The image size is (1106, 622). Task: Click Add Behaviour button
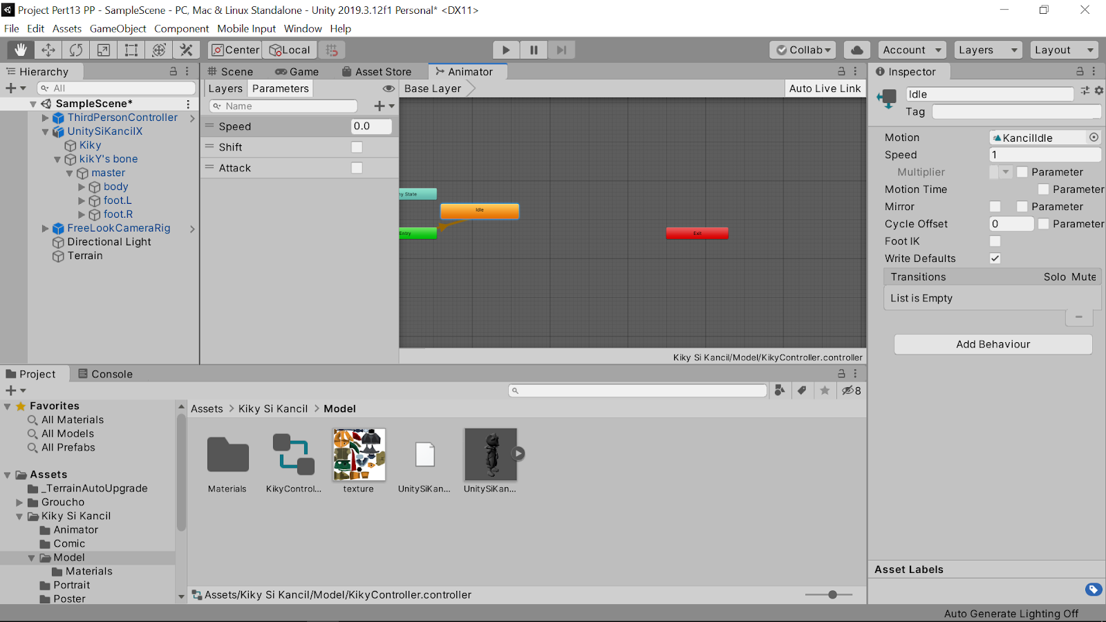click(993, 344)
